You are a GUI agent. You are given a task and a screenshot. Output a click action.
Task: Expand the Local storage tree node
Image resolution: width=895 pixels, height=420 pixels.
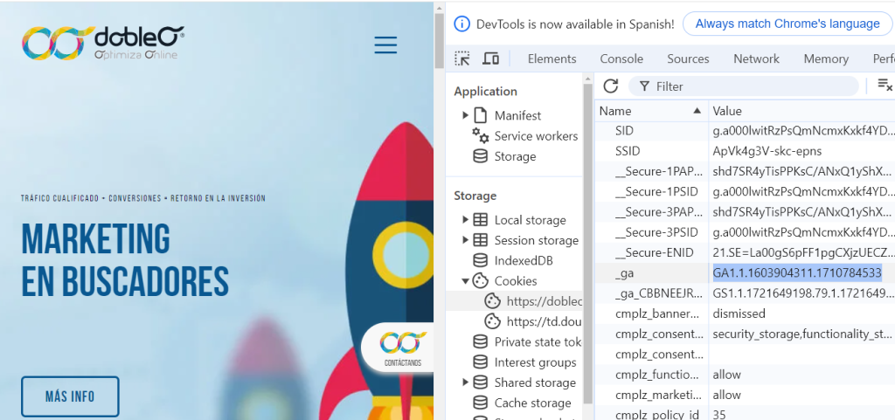(466, 220)
